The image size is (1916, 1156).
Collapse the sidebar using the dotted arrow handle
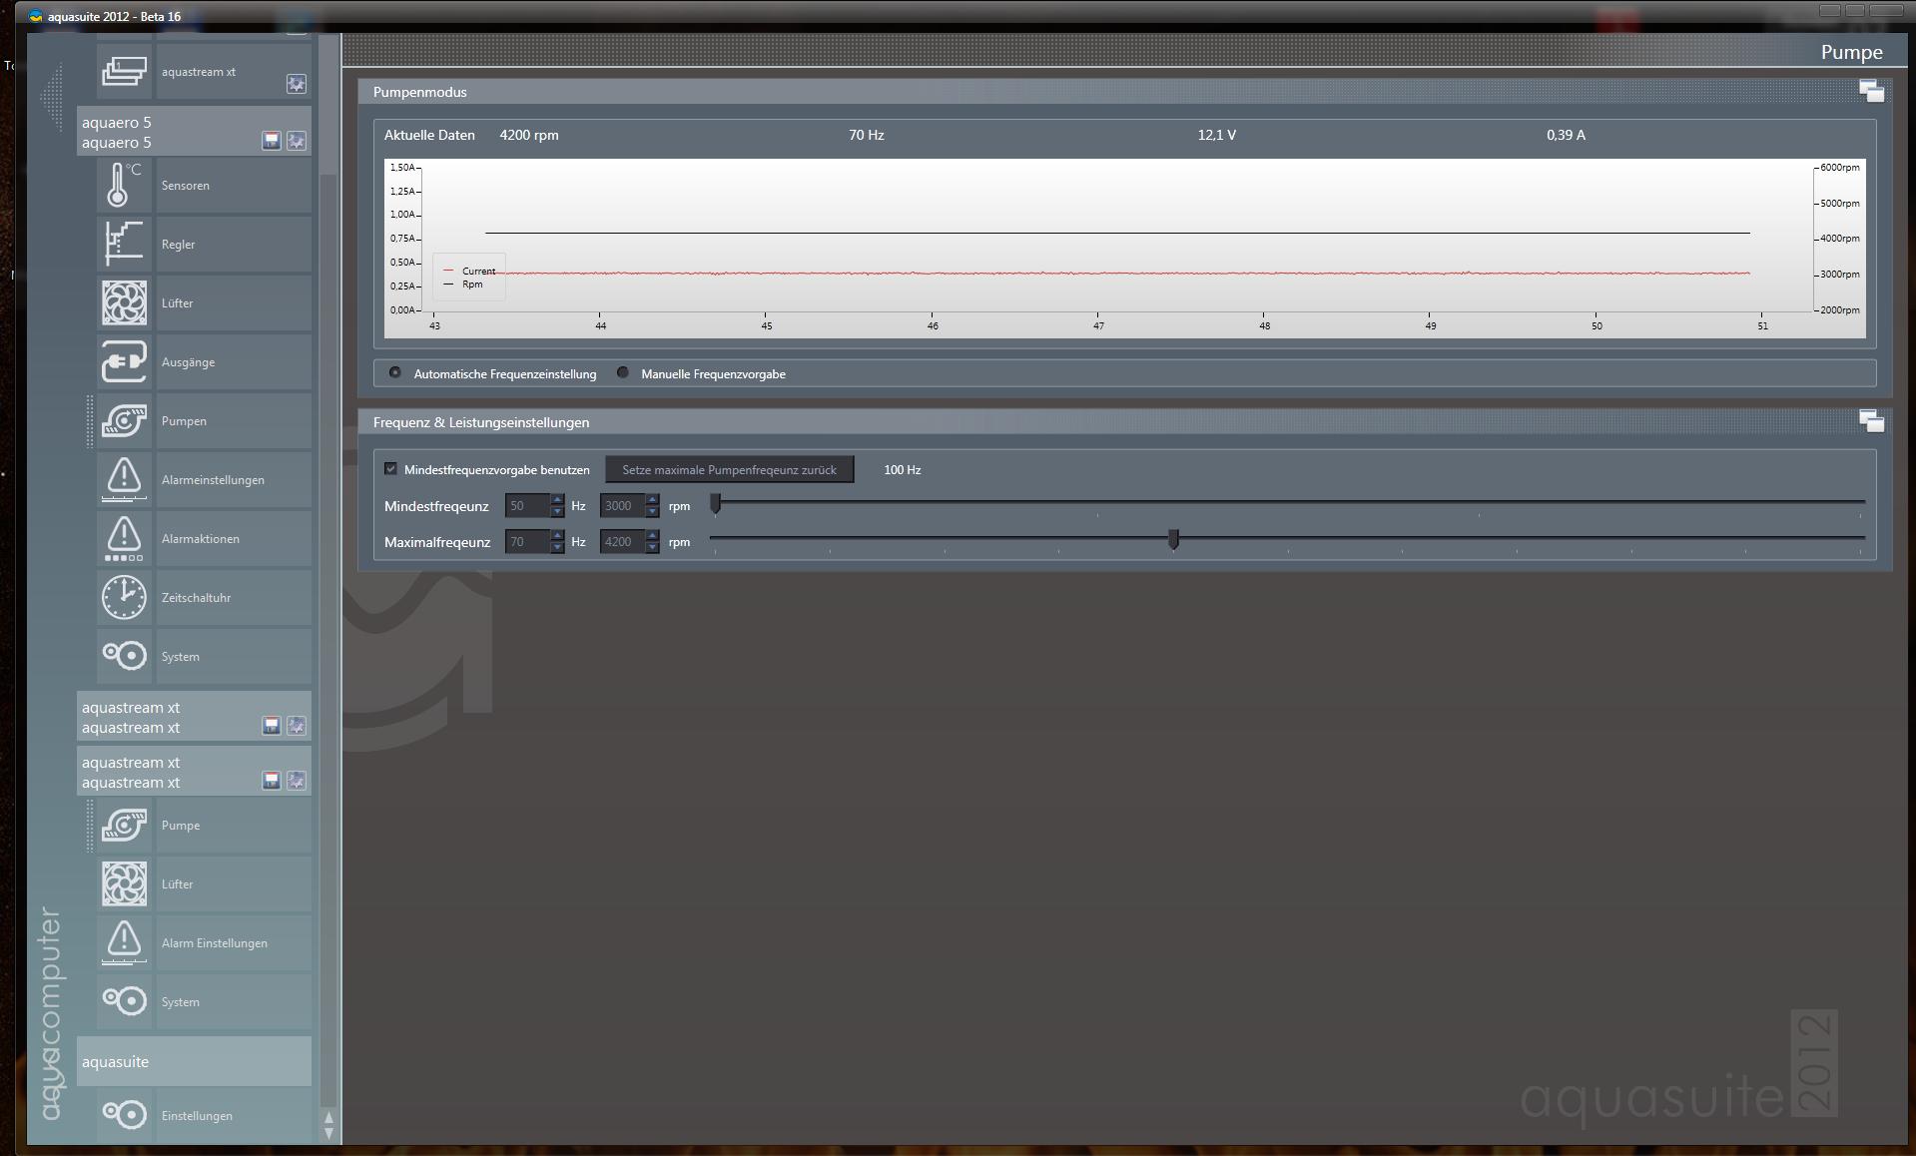click(52, 97)
